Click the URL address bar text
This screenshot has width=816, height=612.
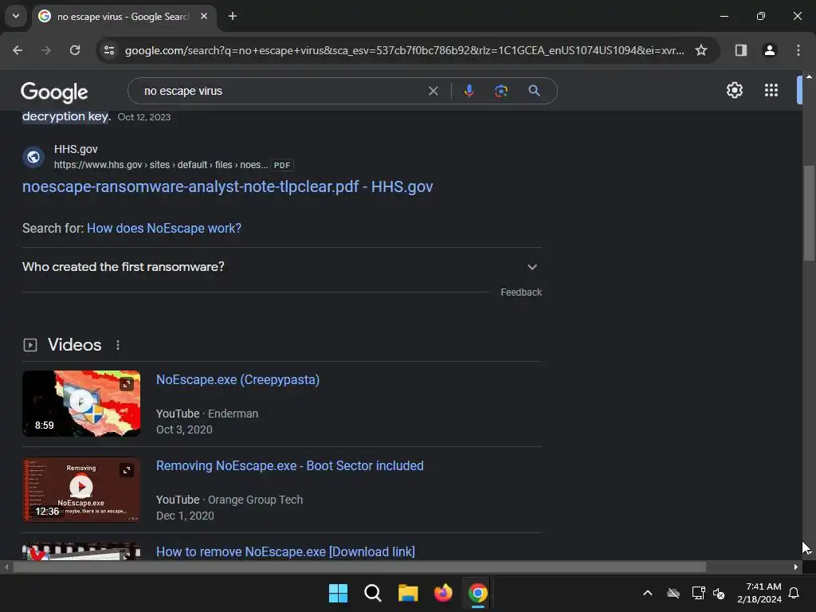404,50
